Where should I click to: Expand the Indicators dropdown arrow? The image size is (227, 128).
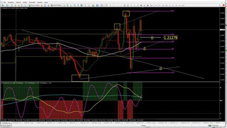pyautogui.click(x=95, y=5)
